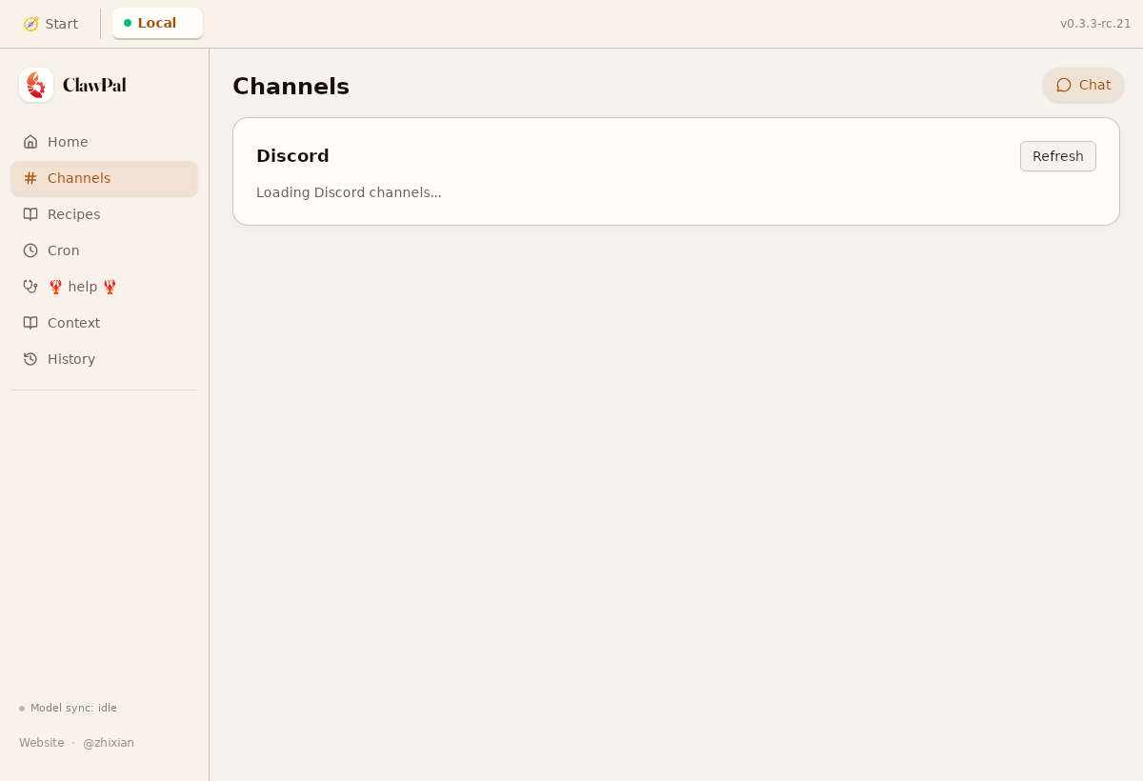Viewport: 1143px width, 781px height.
Task: Click the @zhixian handle in the footer
Action: (x=109, y=742)
